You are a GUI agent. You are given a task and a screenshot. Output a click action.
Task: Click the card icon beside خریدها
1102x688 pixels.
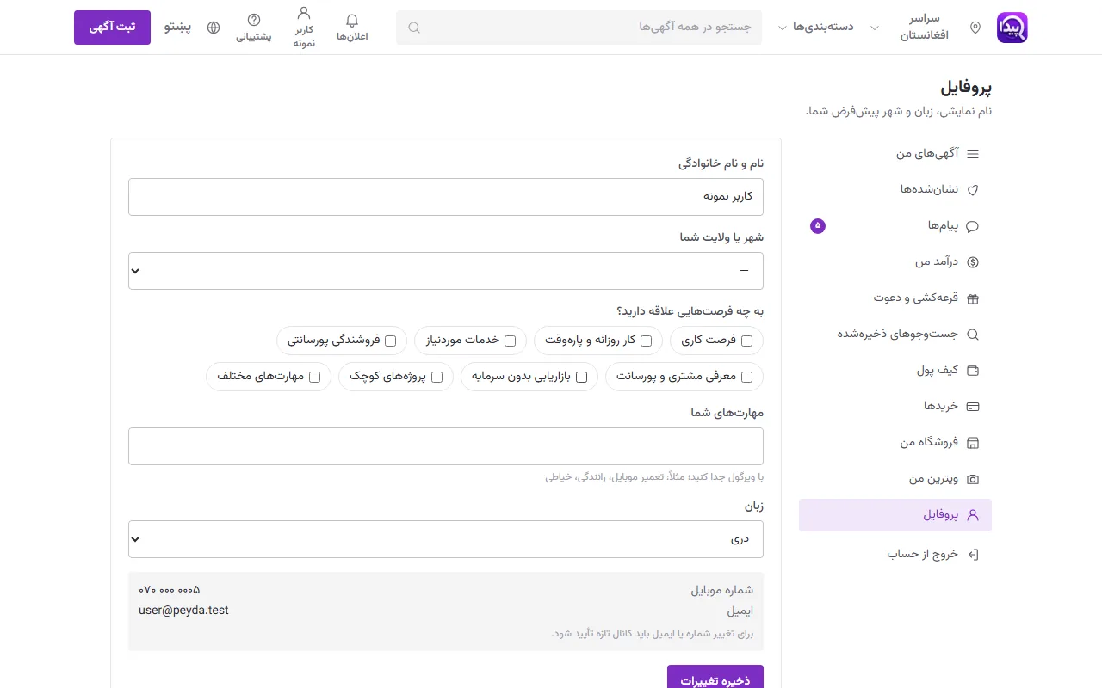pyautogui.click(x=974, y=407)
